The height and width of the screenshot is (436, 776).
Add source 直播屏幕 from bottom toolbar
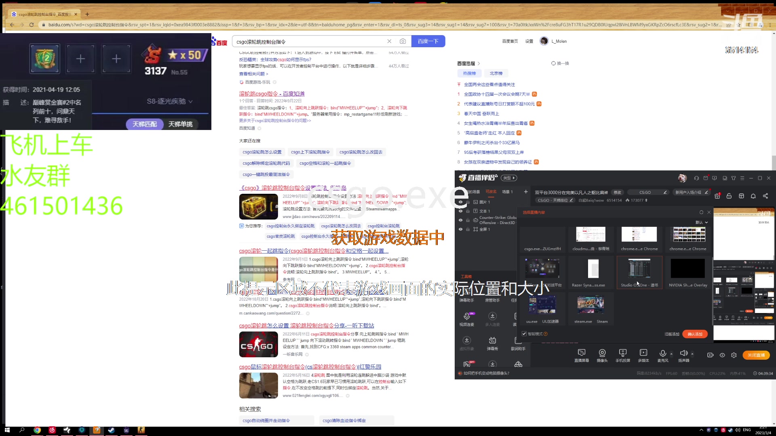coord(582,355)
